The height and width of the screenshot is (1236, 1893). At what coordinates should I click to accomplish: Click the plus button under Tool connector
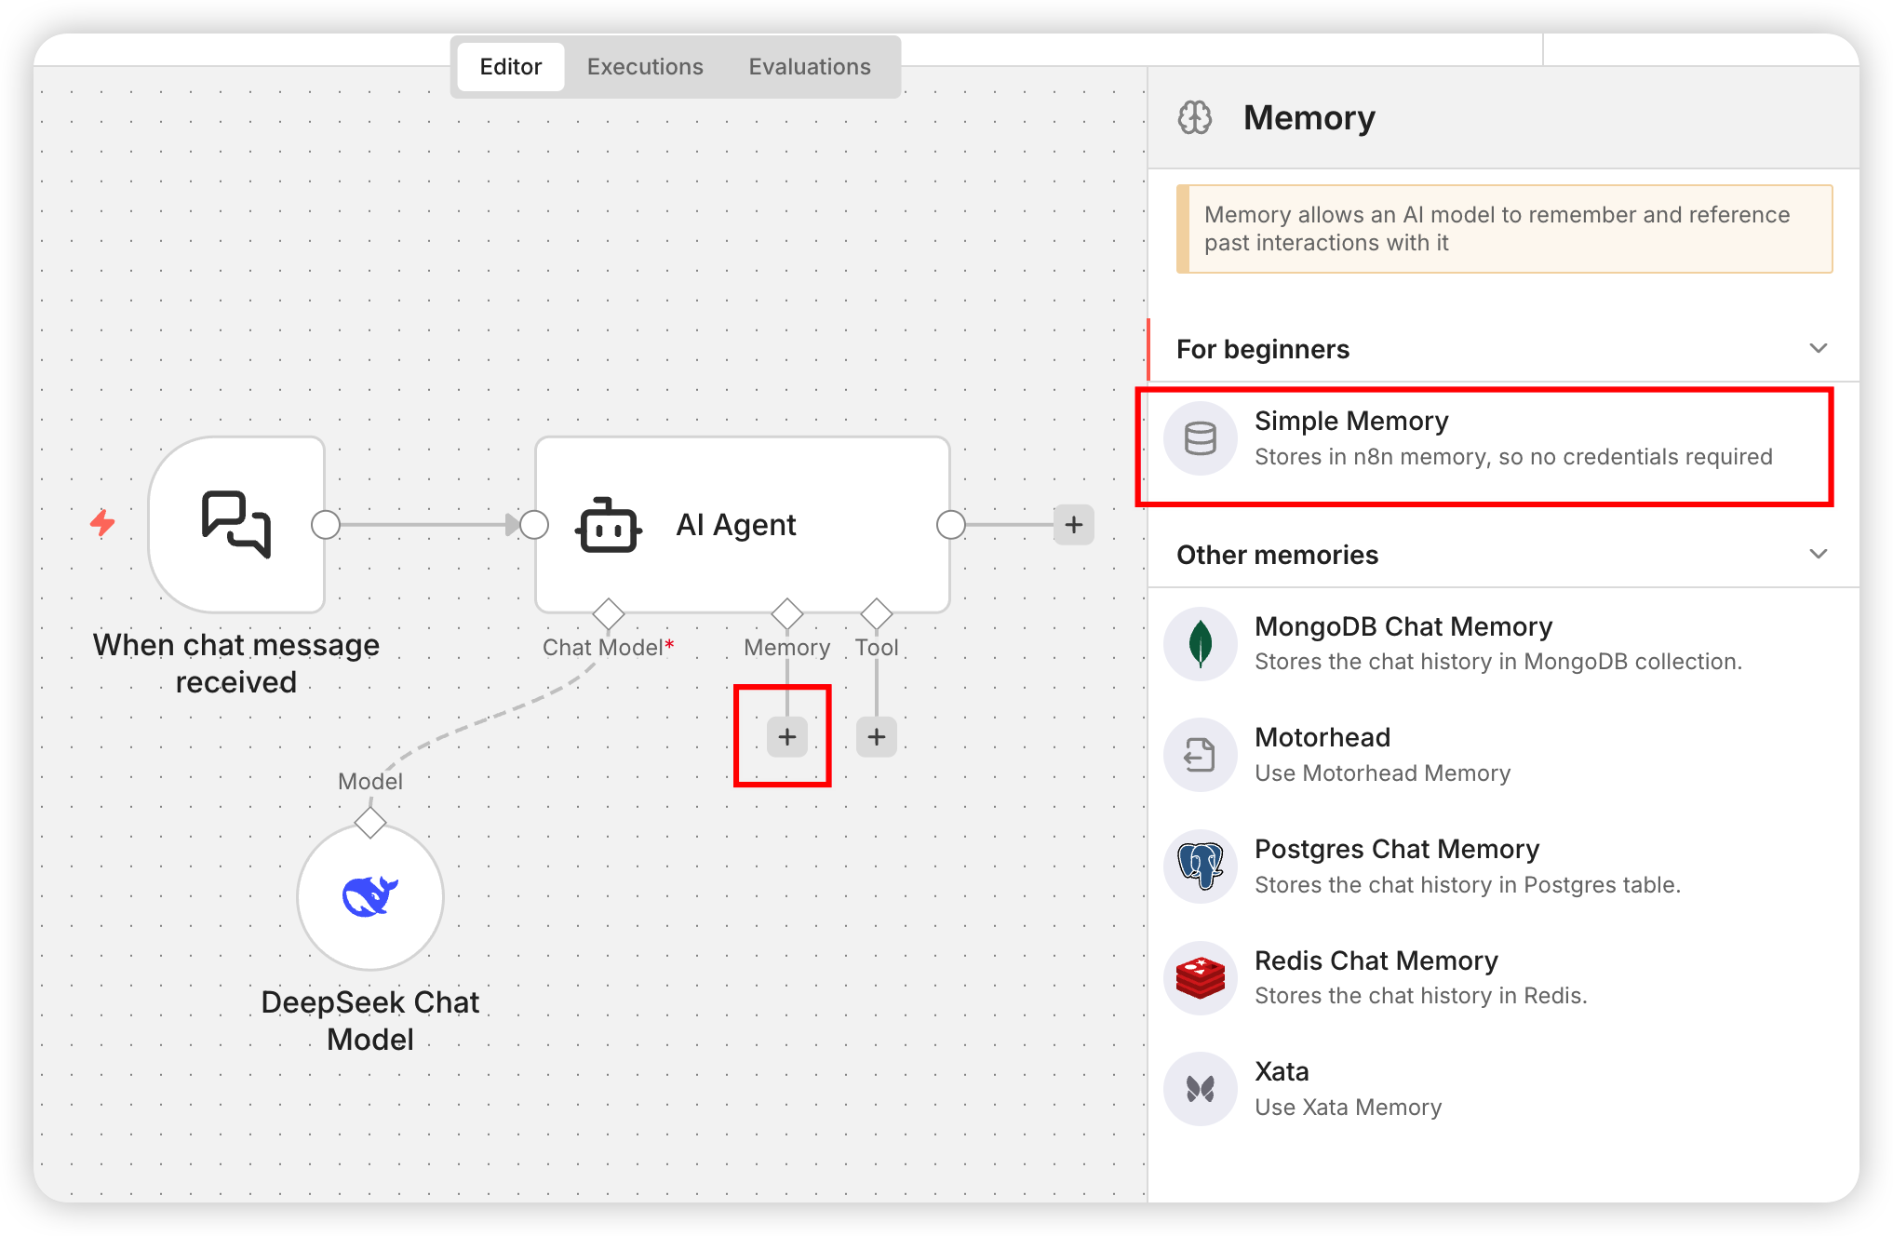click(x=877, y=737)
